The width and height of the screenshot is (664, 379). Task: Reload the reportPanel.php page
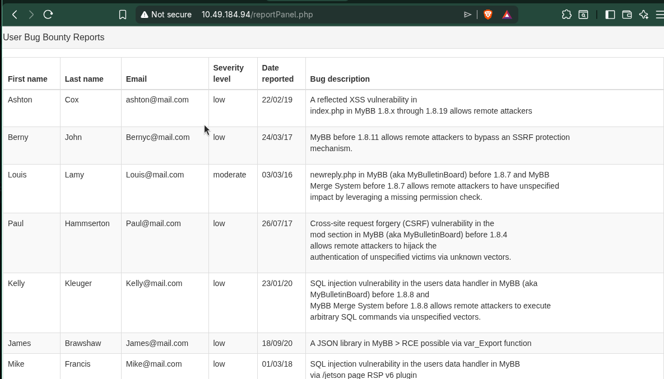click(x=48, y=15)
